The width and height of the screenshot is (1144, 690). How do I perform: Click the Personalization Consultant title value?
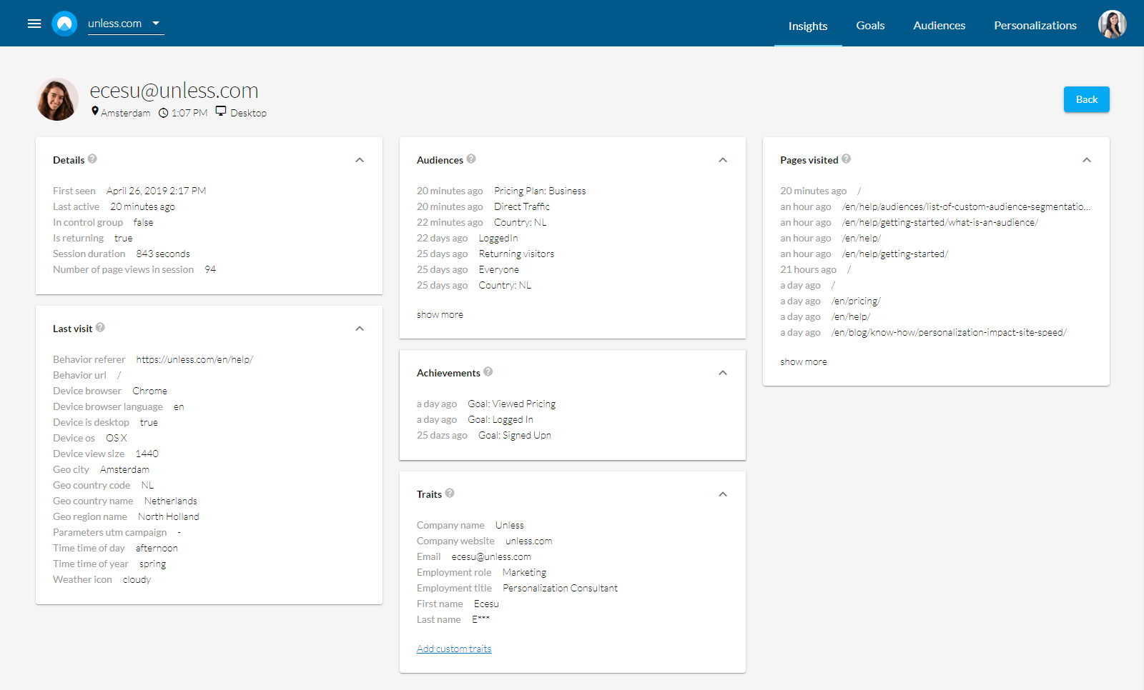tap(560, 588)
